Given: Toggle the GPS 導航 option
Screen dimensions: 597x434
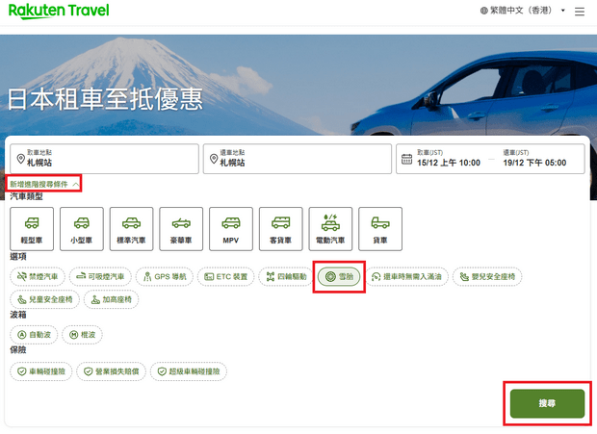Looking at the screenshot, I should point(165,276).
